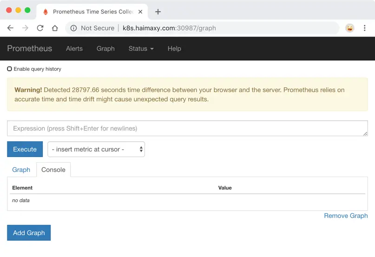
Task: Open a new tab with plus icon
Action: pos(158,12)
